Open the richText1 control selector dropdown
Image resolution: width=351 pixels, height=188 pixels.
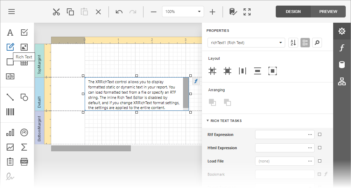[281, 43]
